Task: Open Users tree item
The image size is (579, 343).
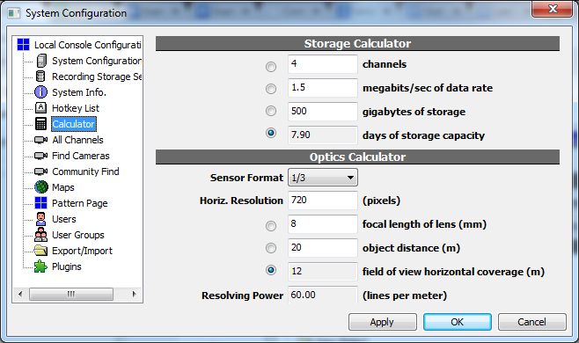Action: [64, 219]
